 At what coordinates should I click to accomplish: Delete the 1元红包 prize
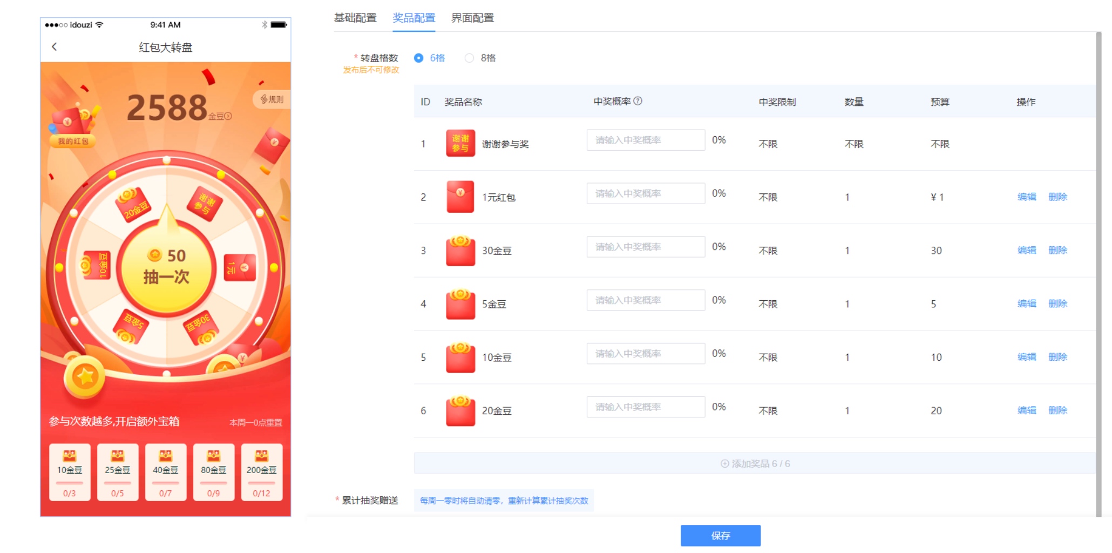[1058, 197]
